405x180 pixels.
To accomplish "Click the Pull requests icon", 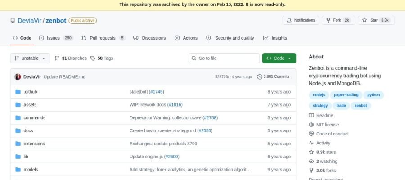I will coord(84,38).
